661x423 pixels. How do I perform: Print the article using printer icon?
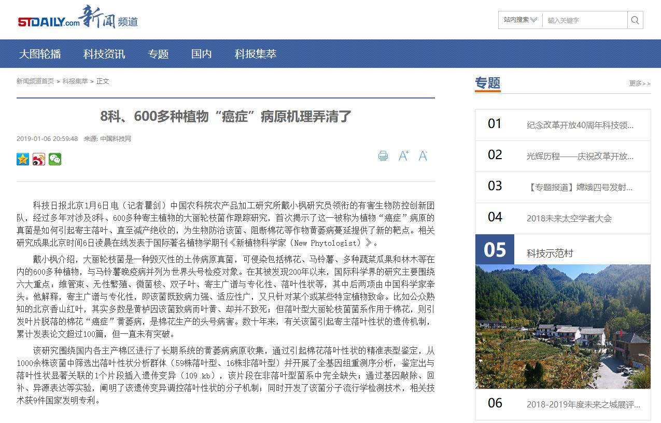(x=383, y=156)
